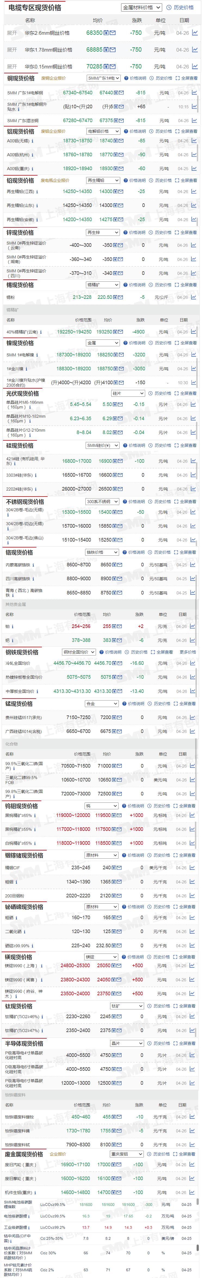
Task: Open trend chart for 40%锡精矿(云南)
Action: [194, 332]
